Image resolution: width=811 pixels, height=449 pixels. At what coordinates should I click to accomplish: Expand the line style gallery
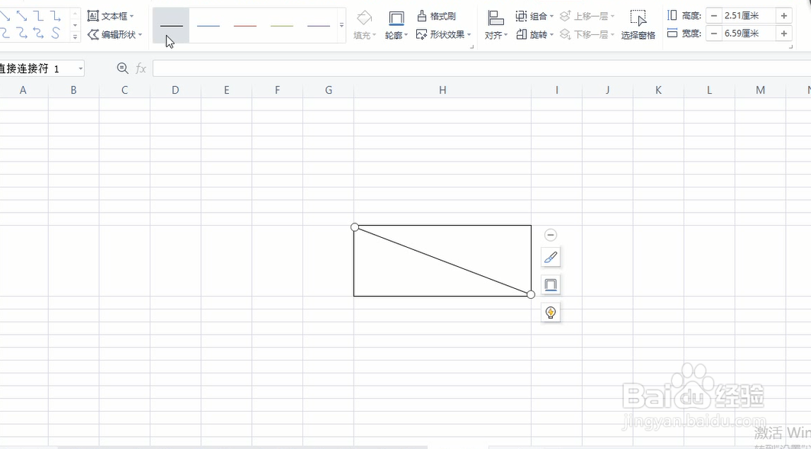point(341,24)
